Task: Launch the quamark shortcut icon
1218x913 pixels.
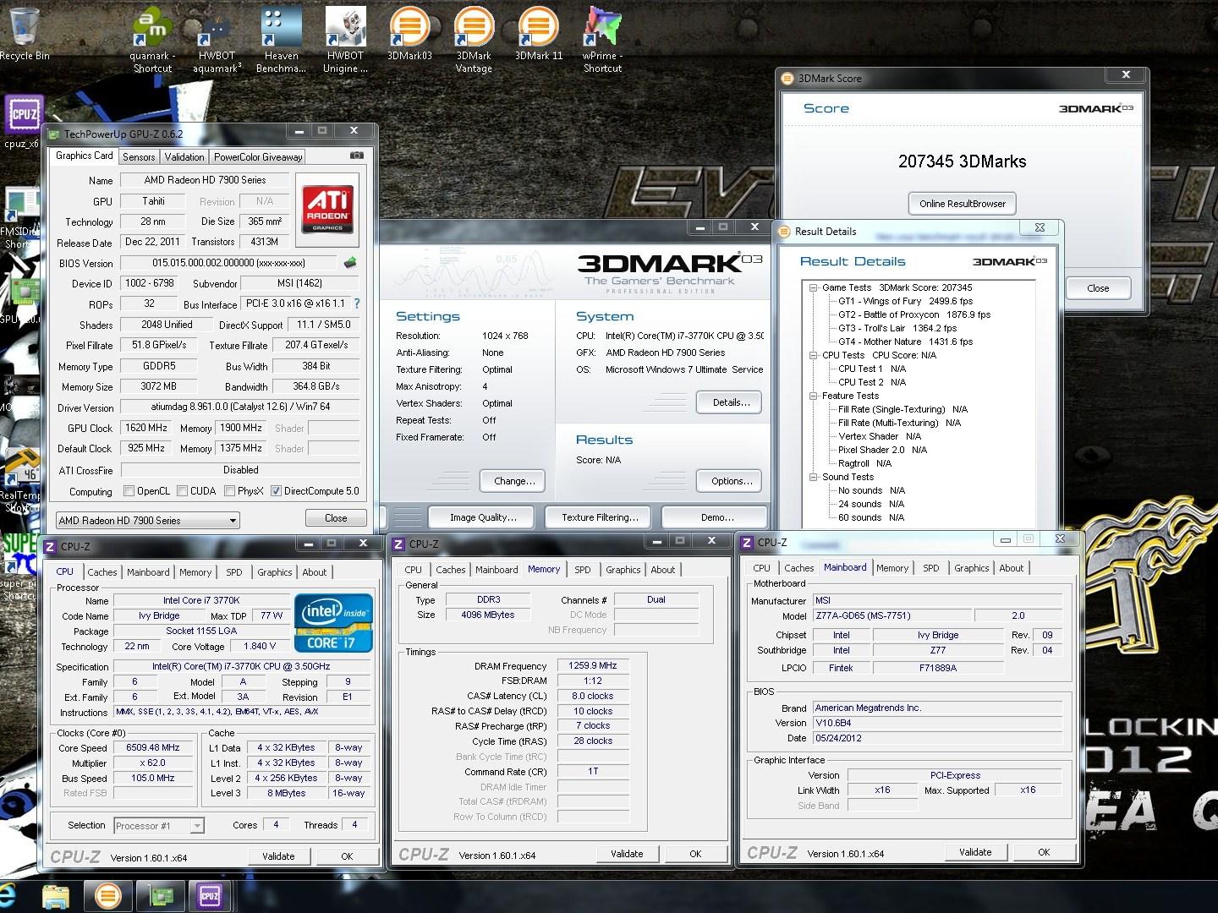Action: tap(152, 38)
